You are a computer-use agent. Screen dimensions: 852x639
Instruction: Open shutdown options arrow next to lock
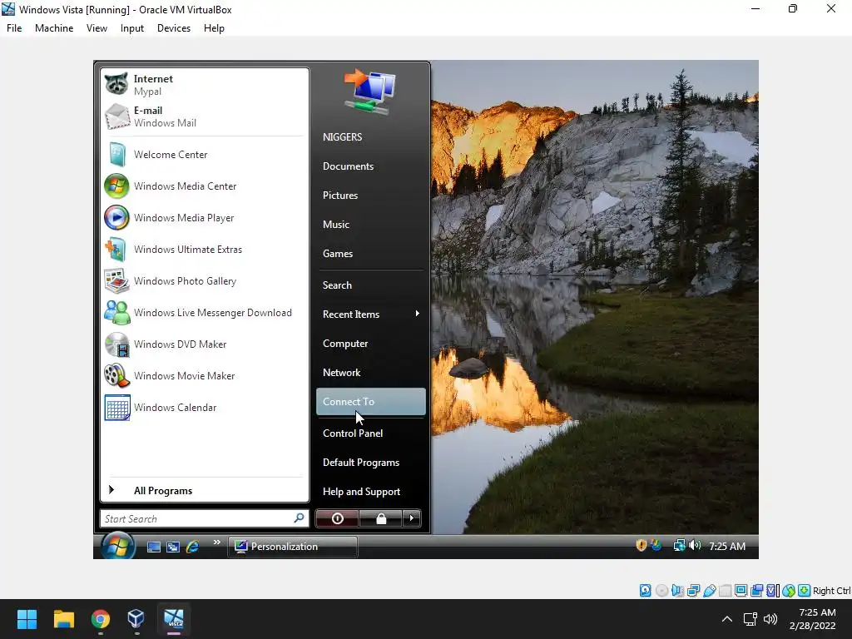click(x=411, y=518)
